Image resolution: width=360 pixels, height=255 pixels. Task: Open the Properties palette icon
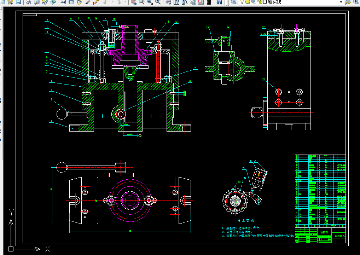pyautogui.click(x=168, y=2)
